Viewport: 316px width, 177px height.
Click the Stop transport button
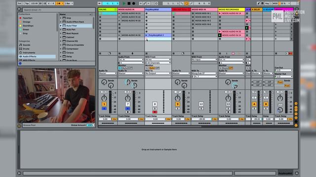(x=129, y=3)
